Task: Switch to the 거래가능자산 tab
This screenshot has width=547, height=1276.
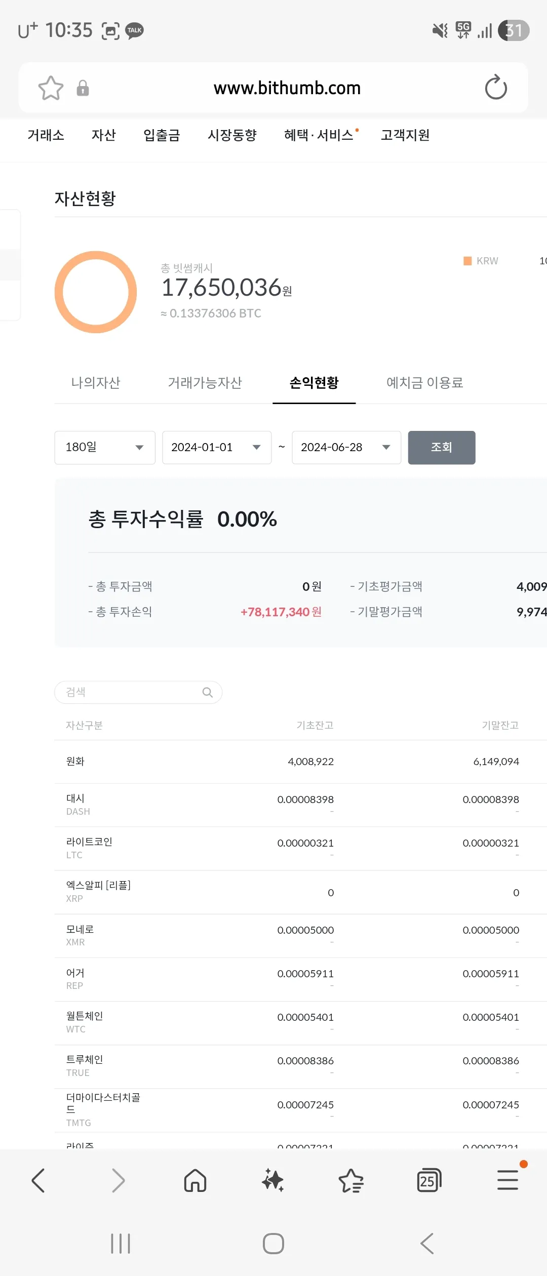Action: (205, 383)
